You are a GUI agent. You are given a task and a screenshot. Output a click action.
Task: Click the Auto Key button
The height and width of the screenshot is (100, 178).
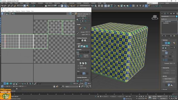[154, 96]
